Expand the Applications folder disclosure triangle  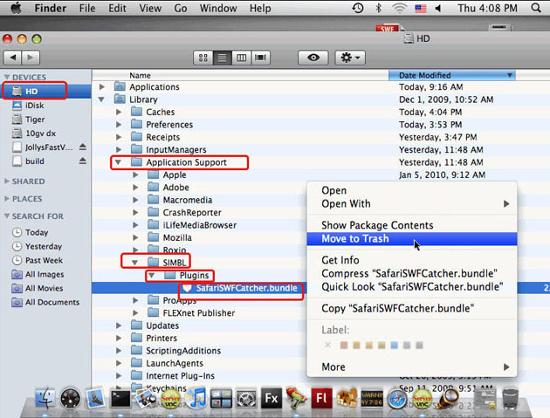[104, 87]
